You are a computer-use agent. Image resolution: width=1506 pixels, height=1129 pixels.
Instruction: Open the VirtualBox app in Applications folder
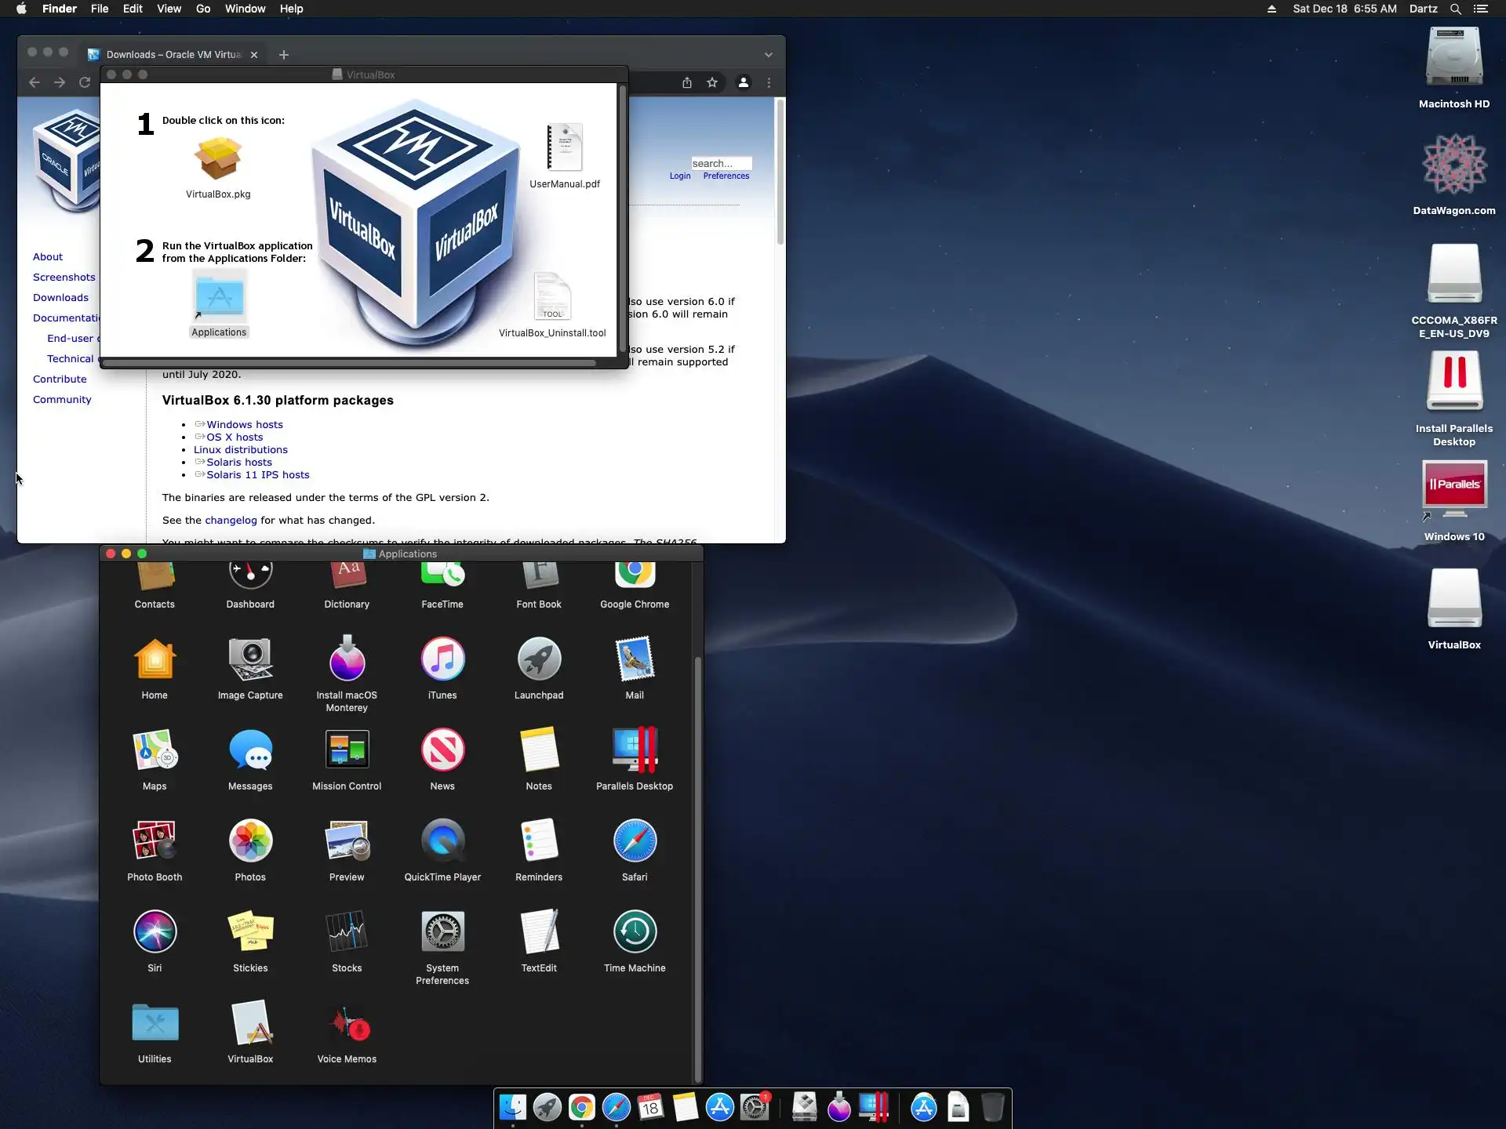point(250,1023)
